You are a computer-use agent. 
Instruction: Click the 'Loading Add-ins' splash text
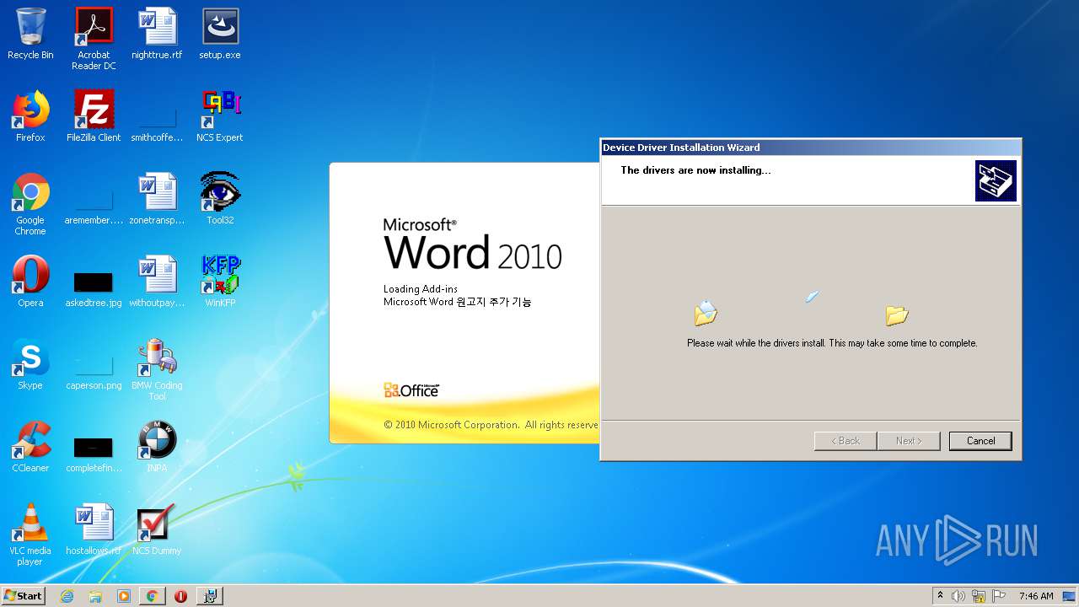[x=421, y=288]
